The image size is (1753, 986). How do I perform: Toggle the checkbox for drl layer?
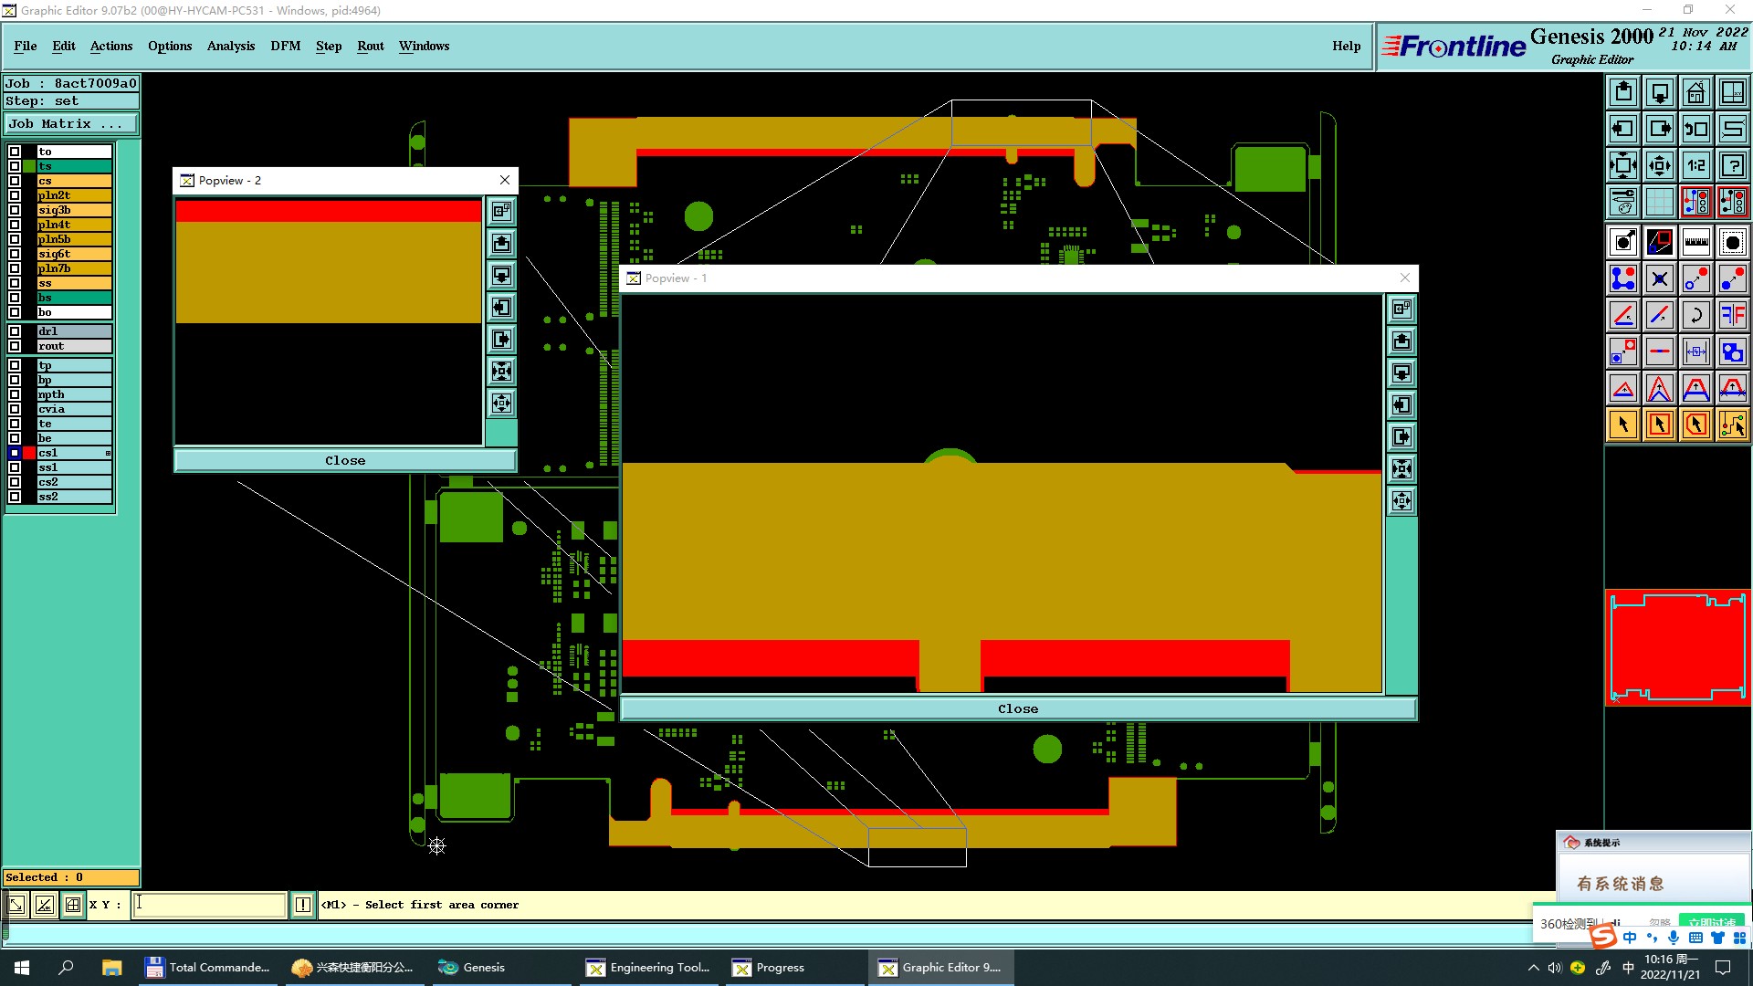tap(15, 331)
